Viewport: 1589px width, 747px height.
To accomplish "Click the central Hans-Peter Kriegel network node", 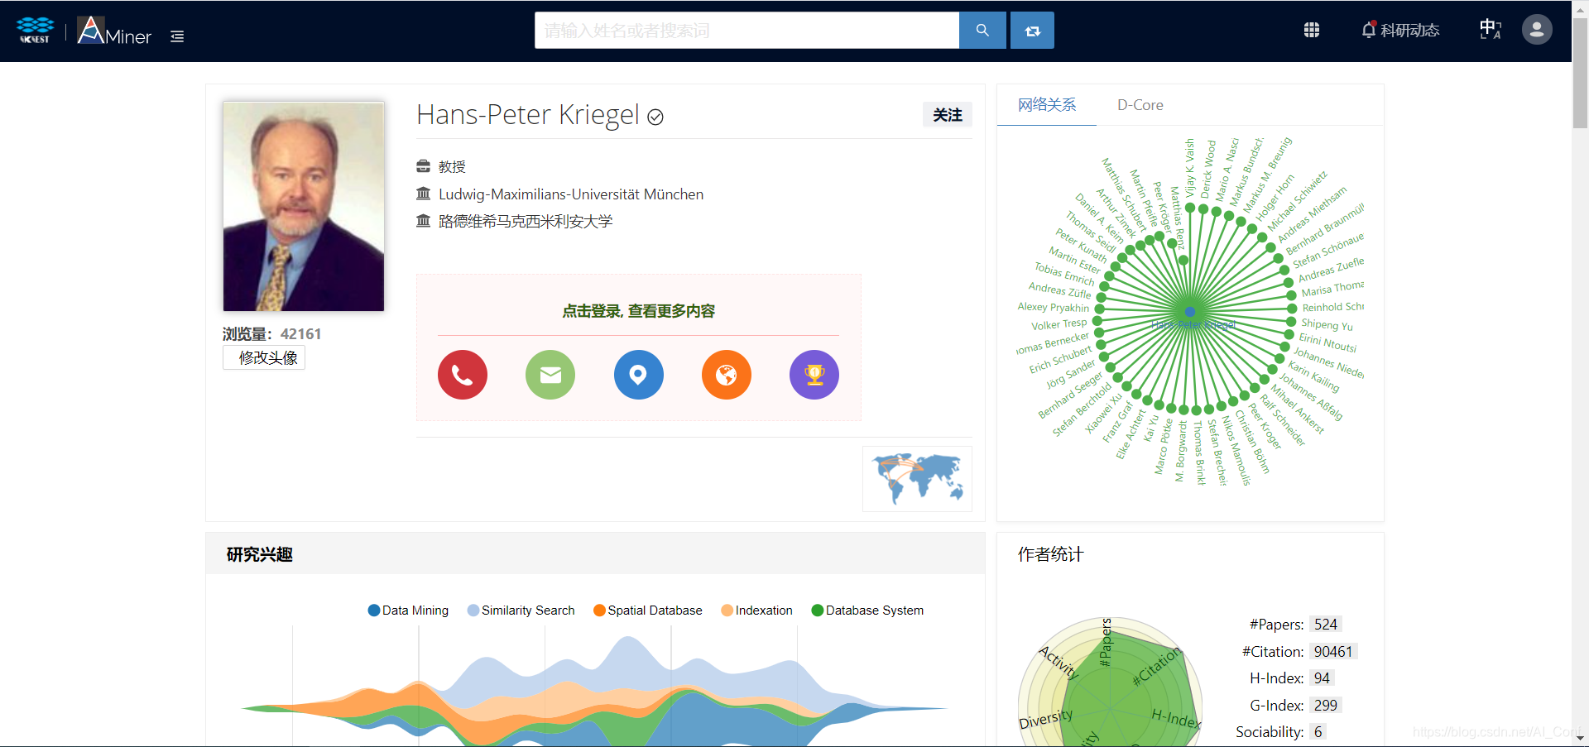I will (x=1190, y=312).
